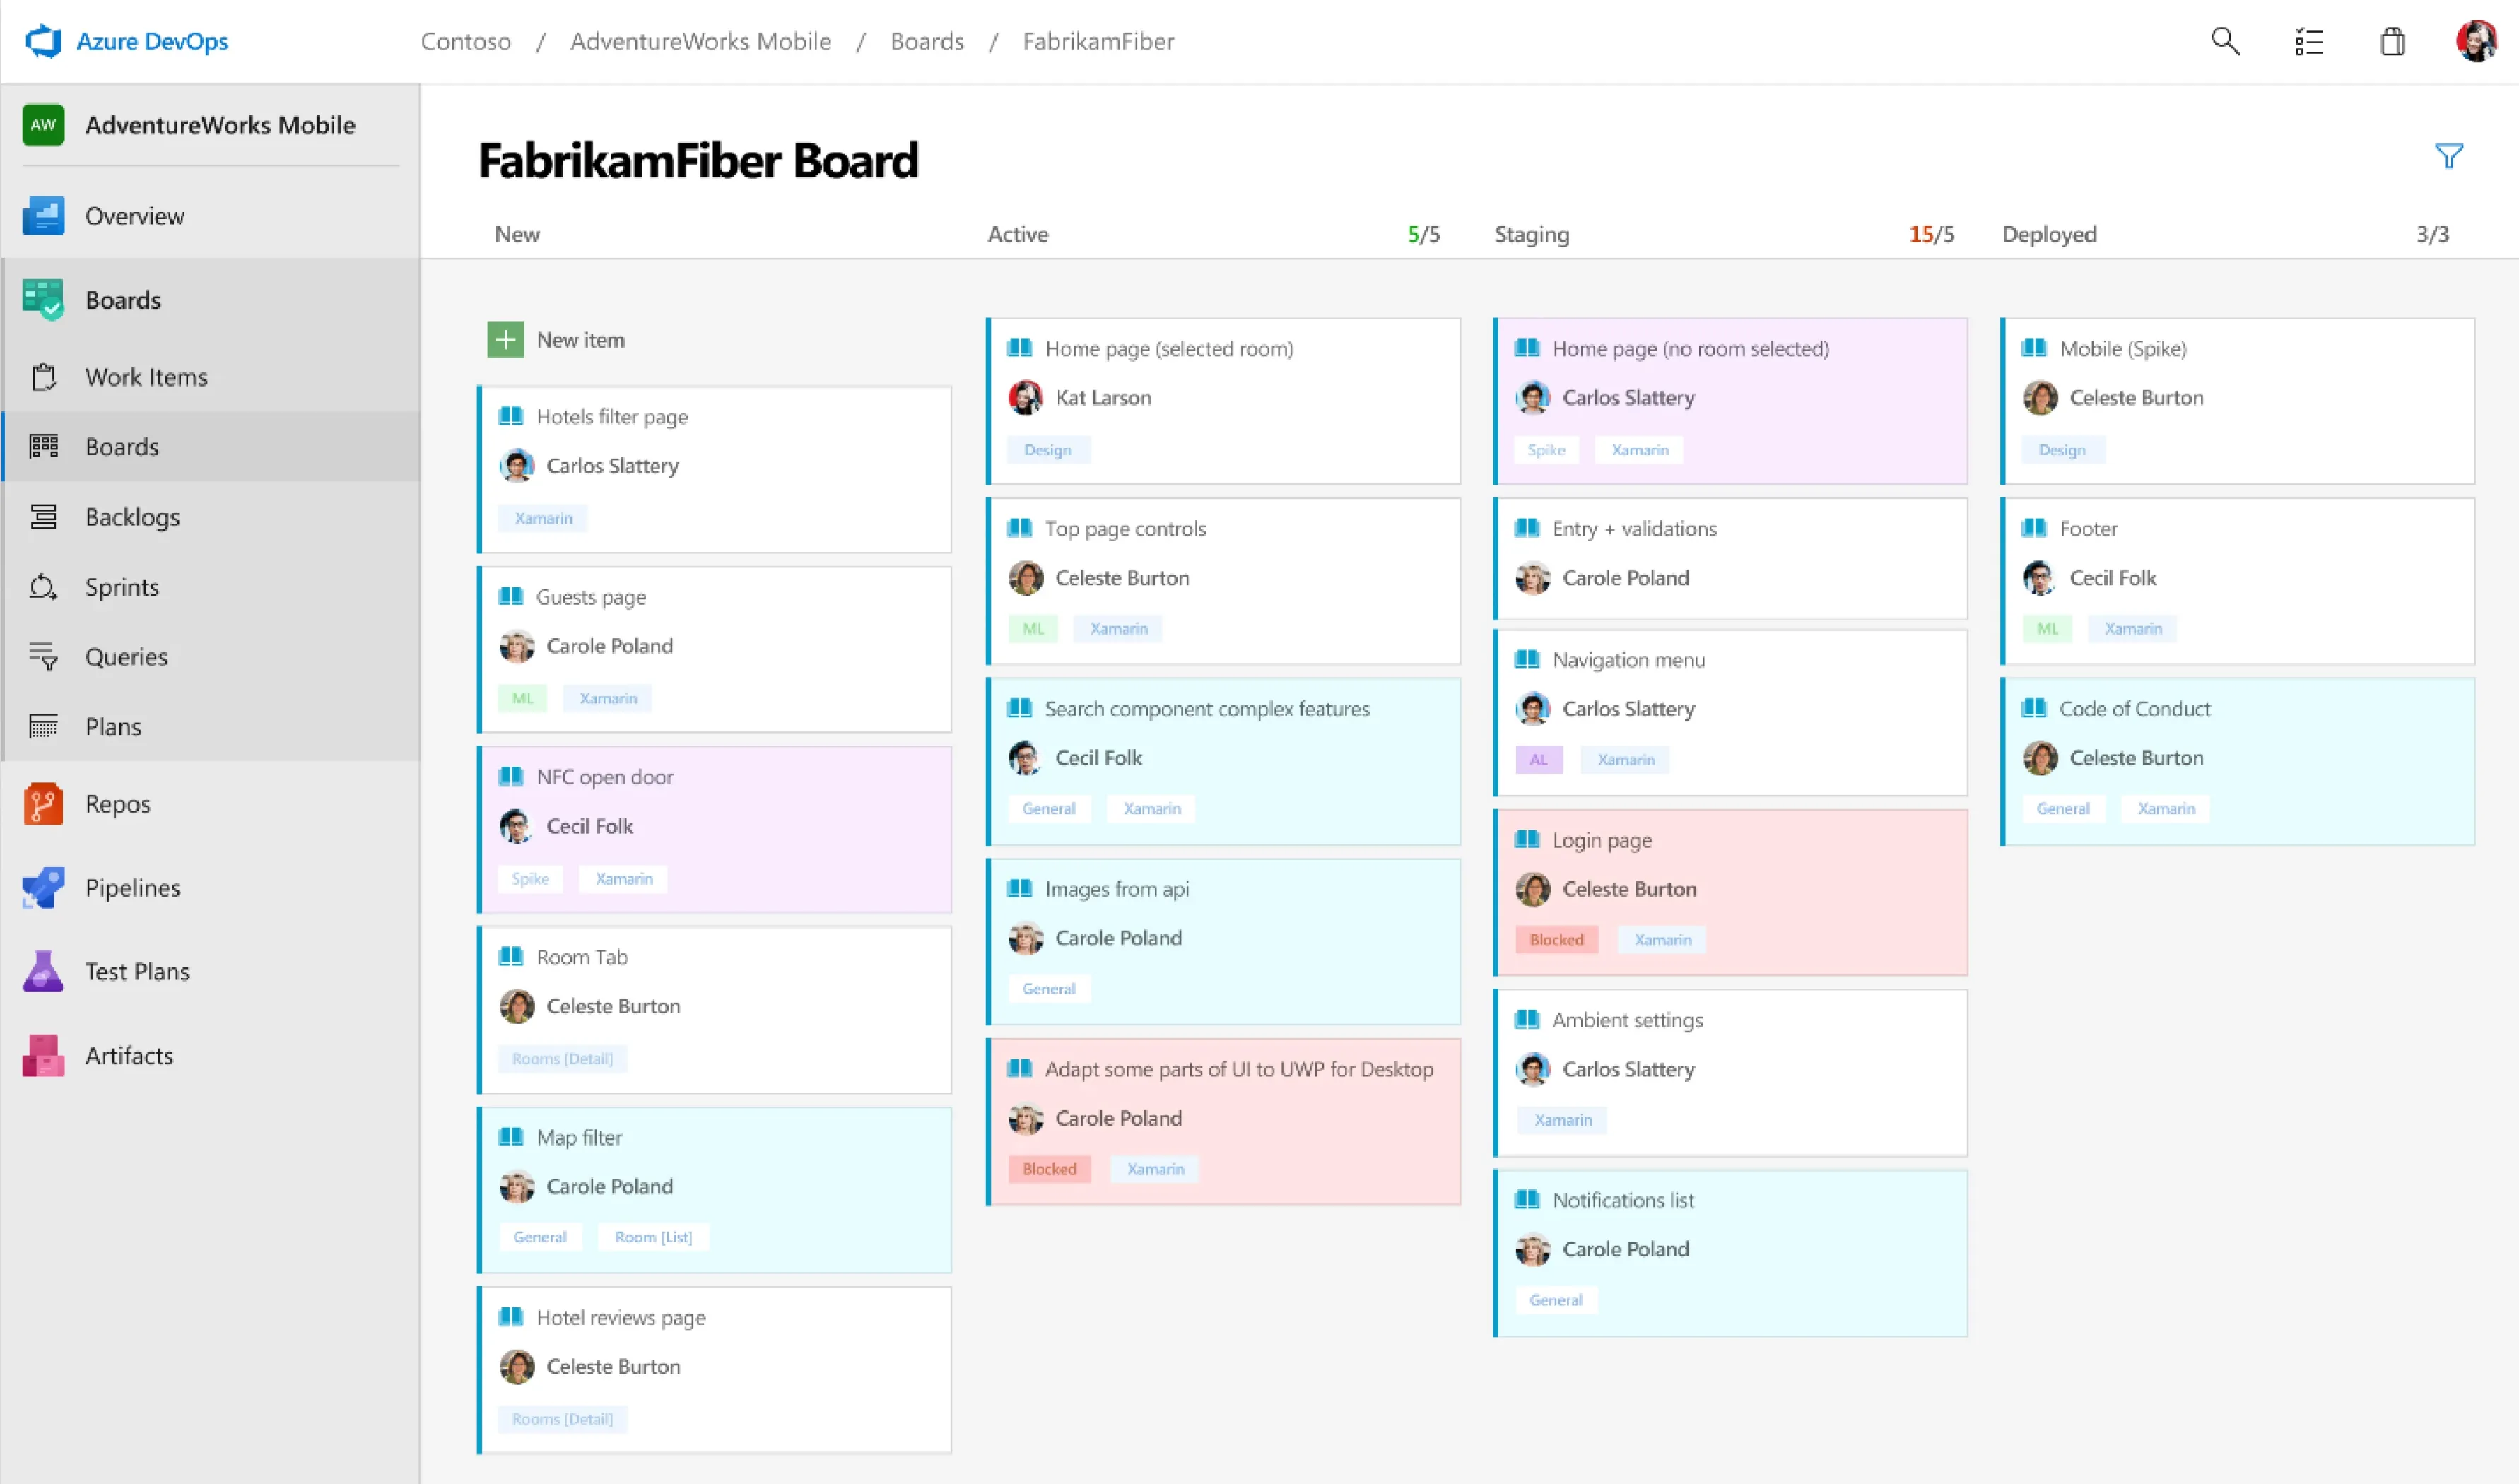
Task: Click the green plus New item icon
Action: pyautogui.click(x=505, y=340)
